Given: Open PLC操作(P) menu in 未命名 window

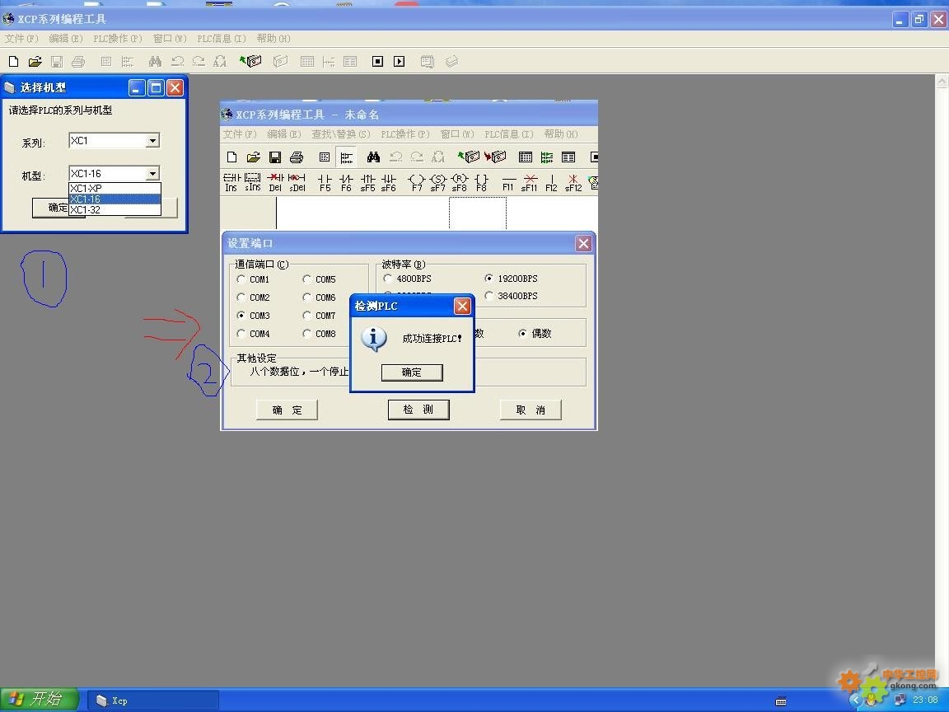Looking at the screenshot, I should pyautogui.click(x=405, y=133).
